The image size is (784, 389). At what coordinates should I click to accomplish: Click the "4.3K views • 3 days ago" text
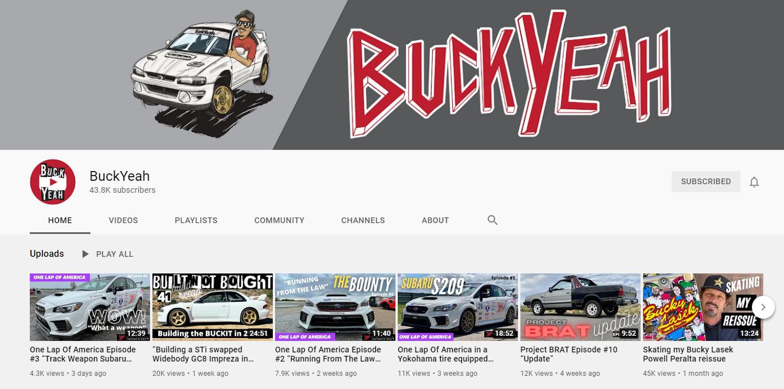coord(68,374)
